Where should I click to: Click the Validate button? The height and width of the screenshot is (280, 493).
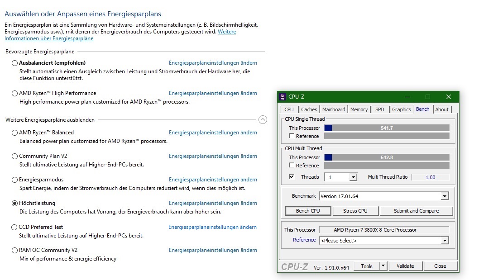pos(405,266)
